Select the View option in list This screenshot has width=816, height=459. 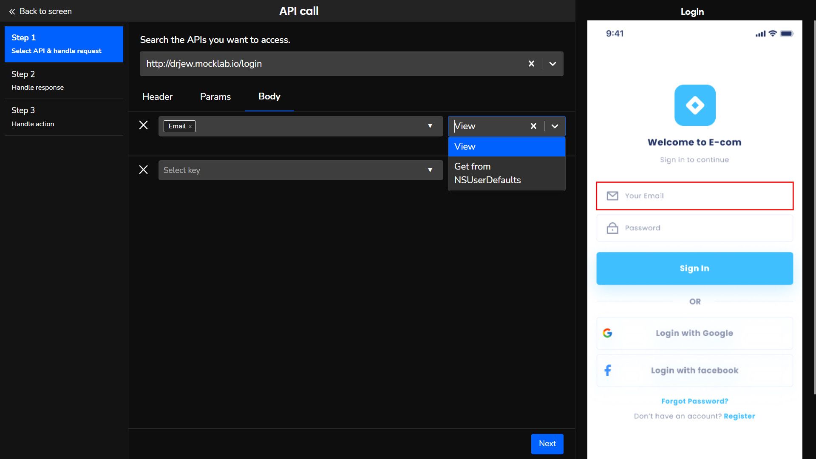pyautogui.click(x=506, y=147)
